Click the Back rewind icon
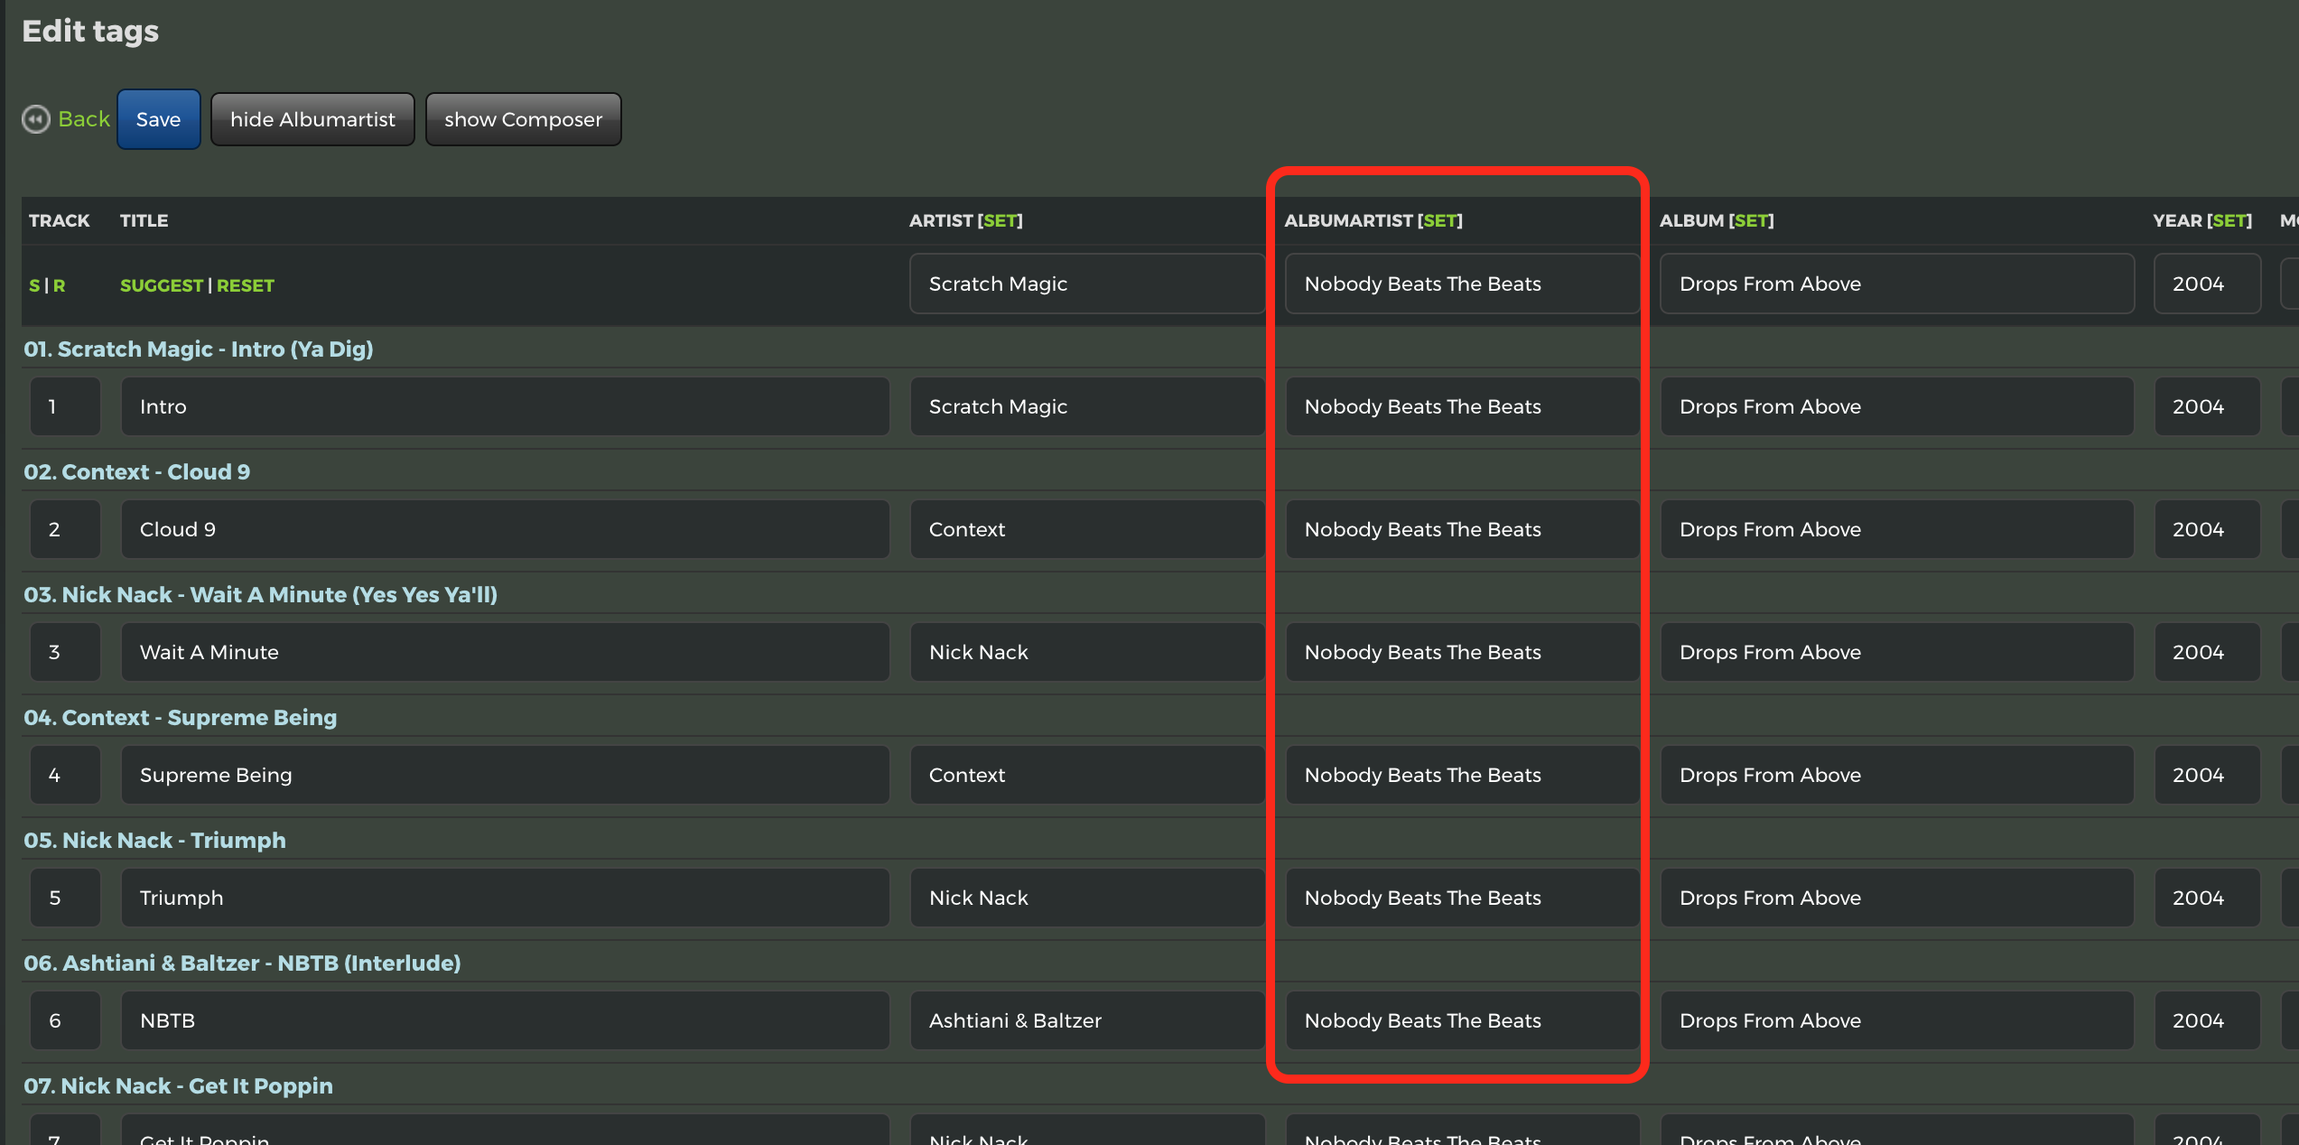Viewport: 2299px width, 1145px height. (x=36, y=119)
